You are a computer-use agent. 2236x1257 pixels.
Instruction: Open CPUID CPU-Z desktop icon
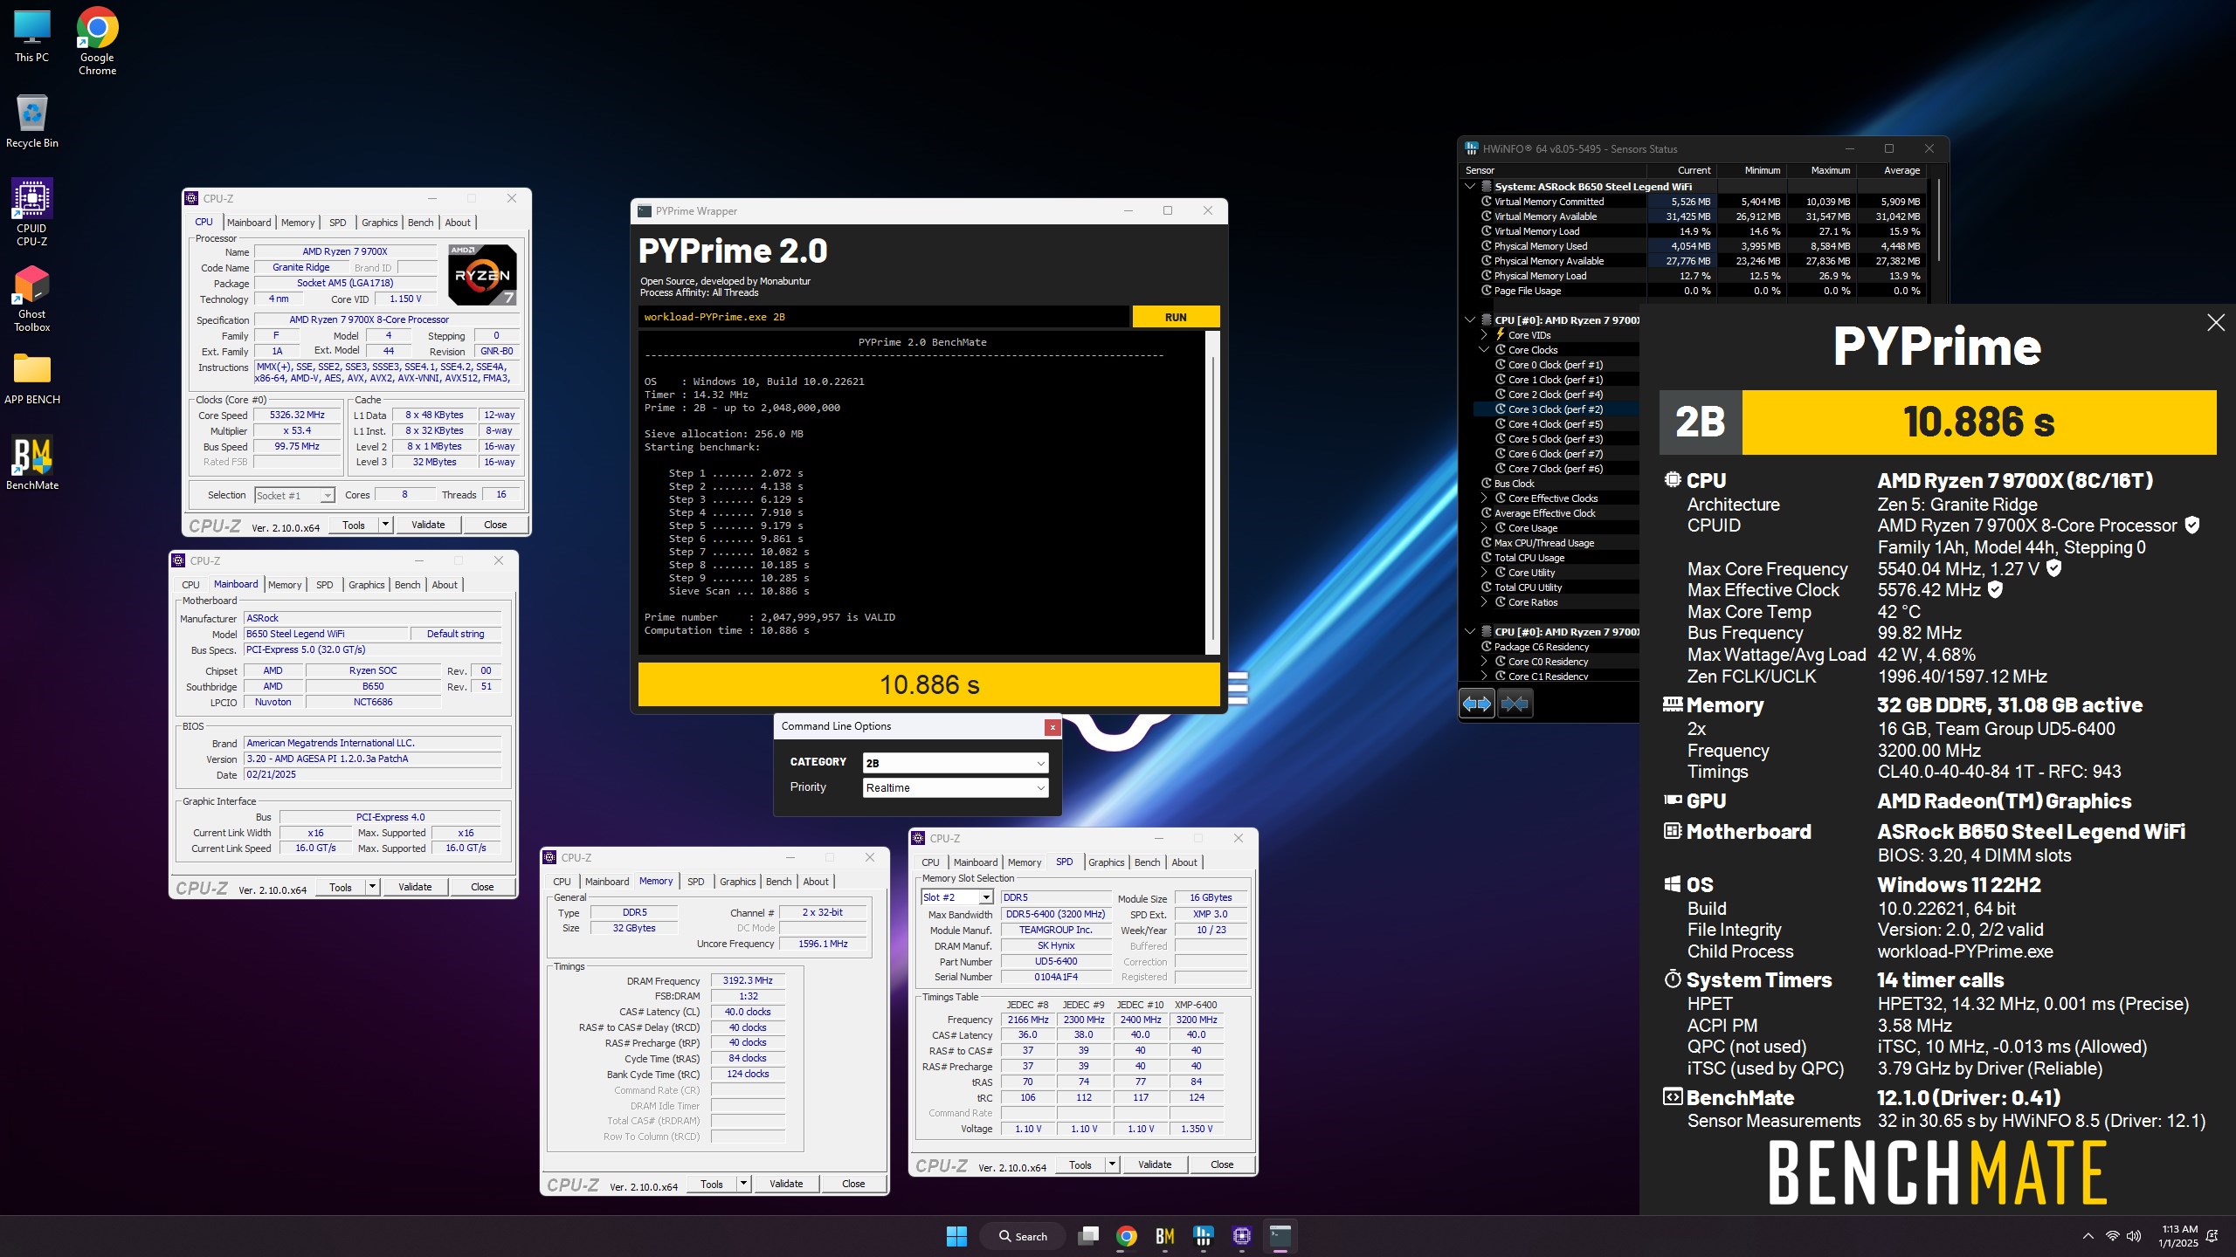coord(32,212)
